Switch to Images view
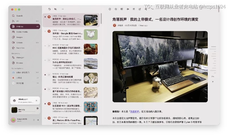Image resolution: width=228 pixels, height=136 pixels. point(25,37)
